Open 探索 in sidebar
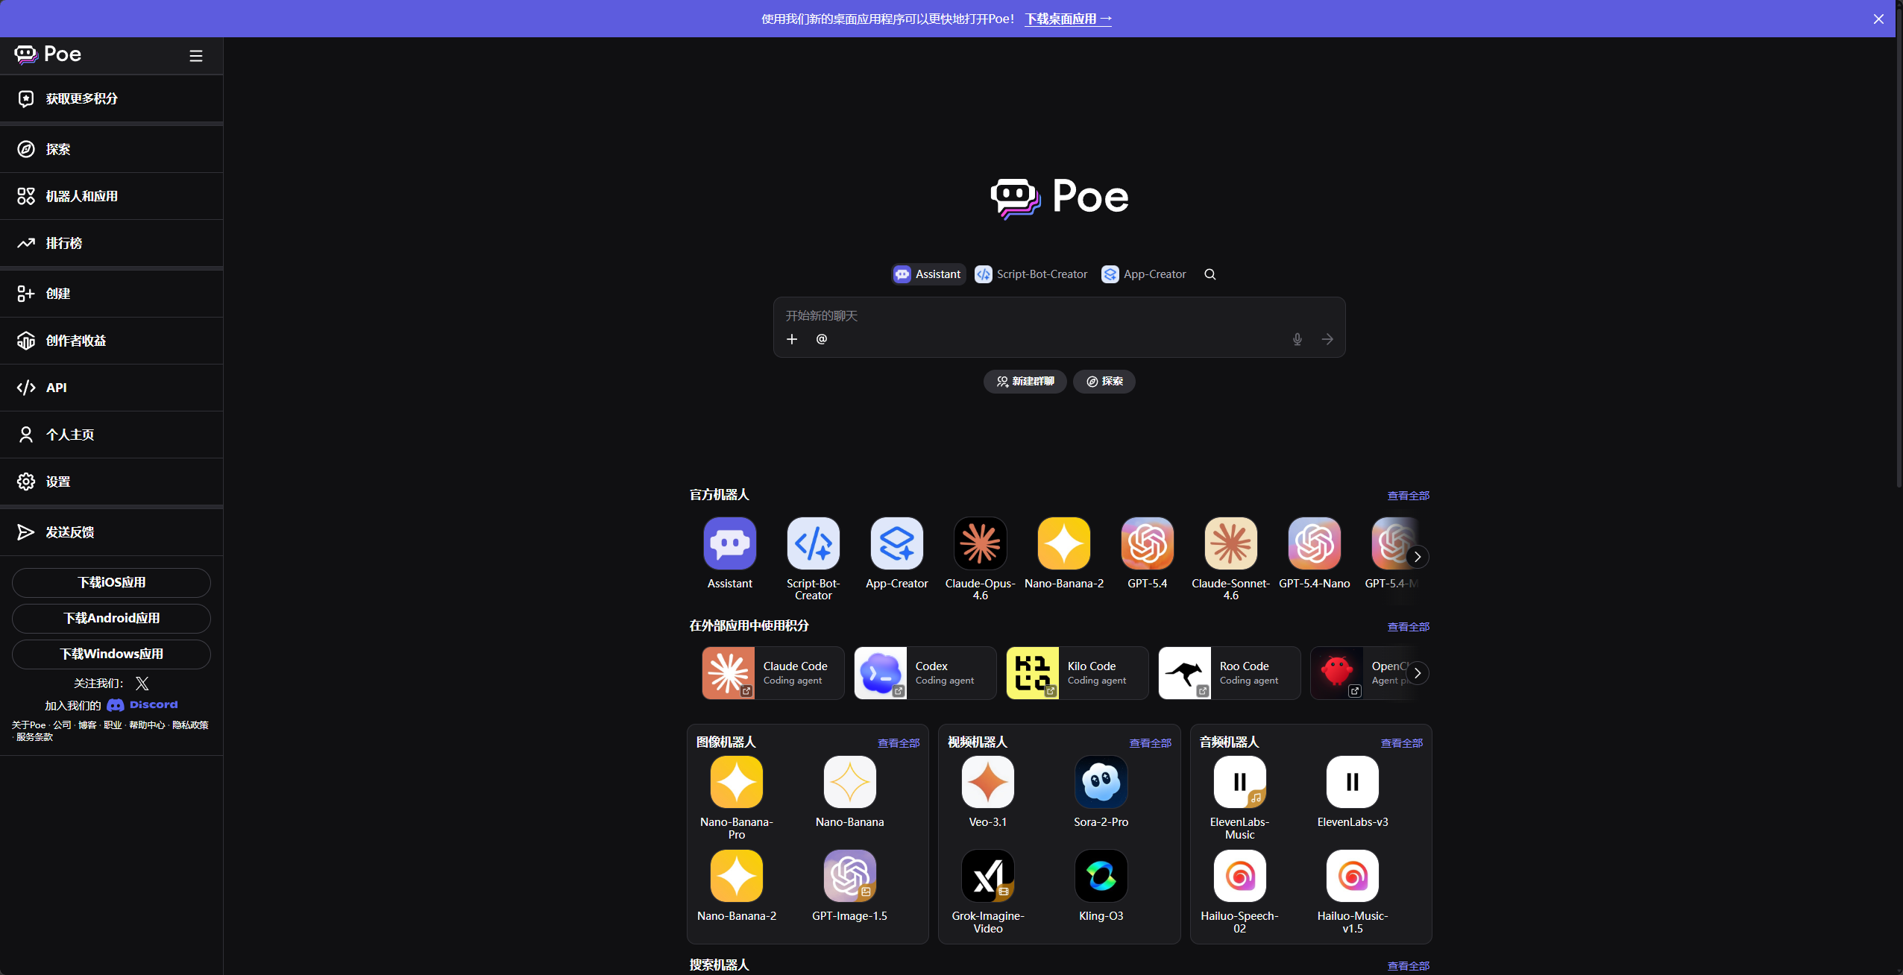The height and width of the screenshot is (975, 1903). tap(111, 149)
